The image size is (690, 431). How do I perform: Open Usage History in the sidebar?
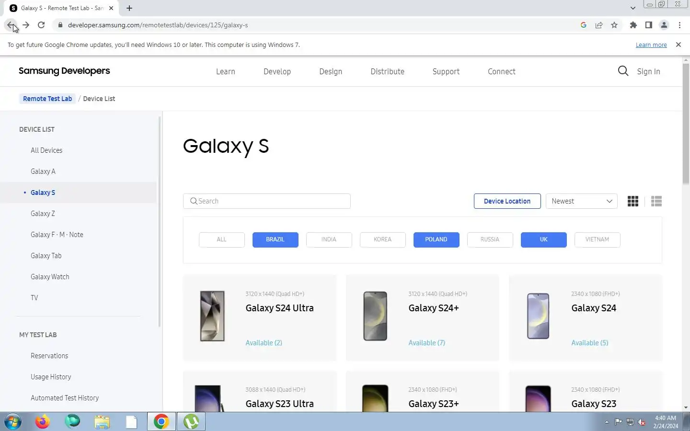[x=51, y=377]
